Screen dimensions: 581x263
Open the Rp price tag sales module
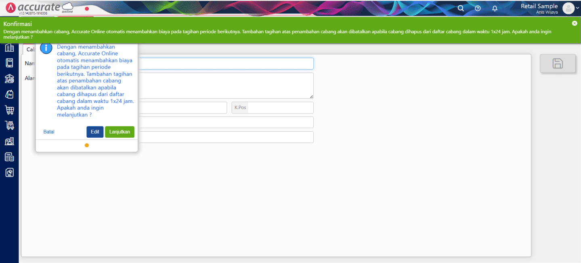[x=9, y=94]
